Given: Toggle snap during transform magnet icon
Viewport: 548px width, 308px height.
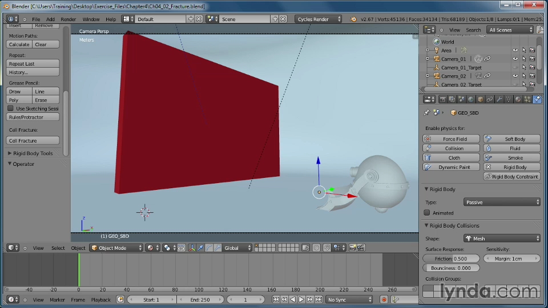Looking at the screenshot, I should tap(327, 248).
